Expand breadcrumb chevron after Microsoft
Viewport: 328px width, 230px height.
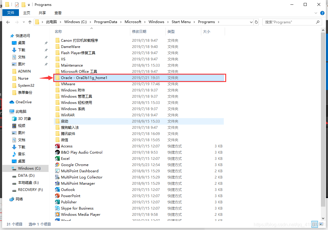click(x=145, y=22)
